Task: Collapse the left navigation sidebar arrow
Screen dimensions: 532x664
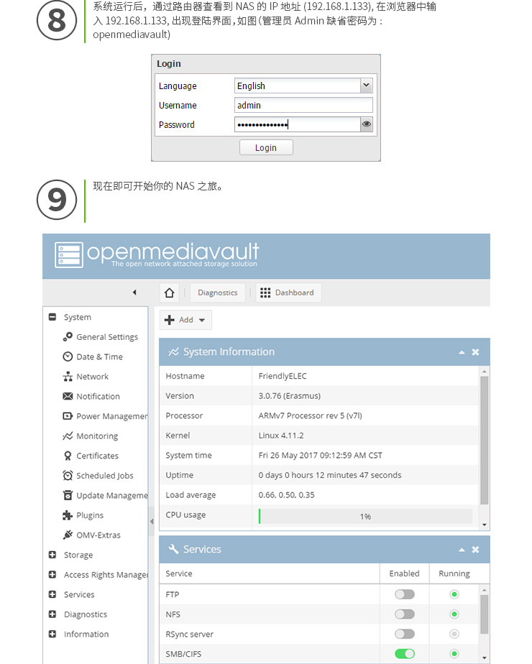Action: pyautogui.click(x=134, y=292)
